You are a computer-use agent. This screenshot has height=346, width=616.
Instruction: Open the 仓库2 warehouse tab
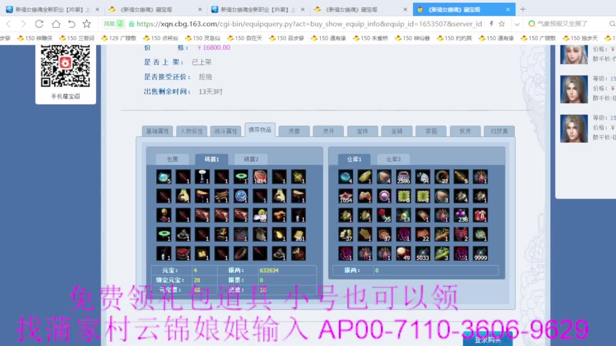(x=393, y=159)
